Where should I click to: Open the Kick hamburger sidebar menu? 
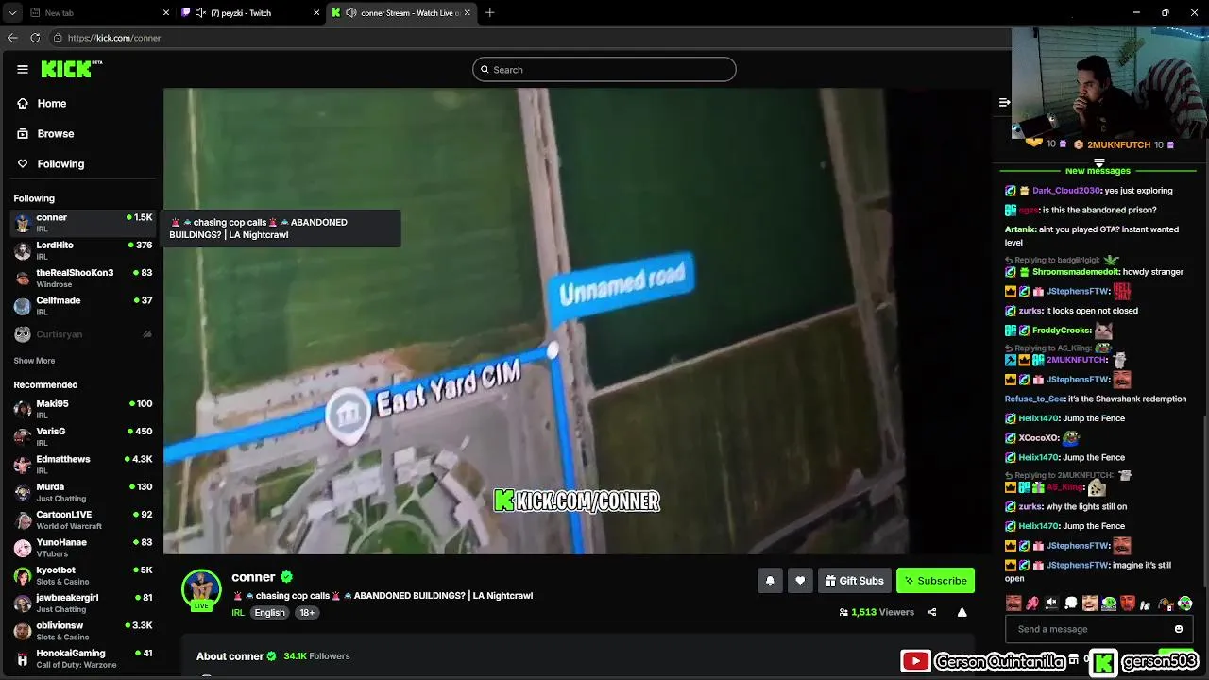point(22,69)
